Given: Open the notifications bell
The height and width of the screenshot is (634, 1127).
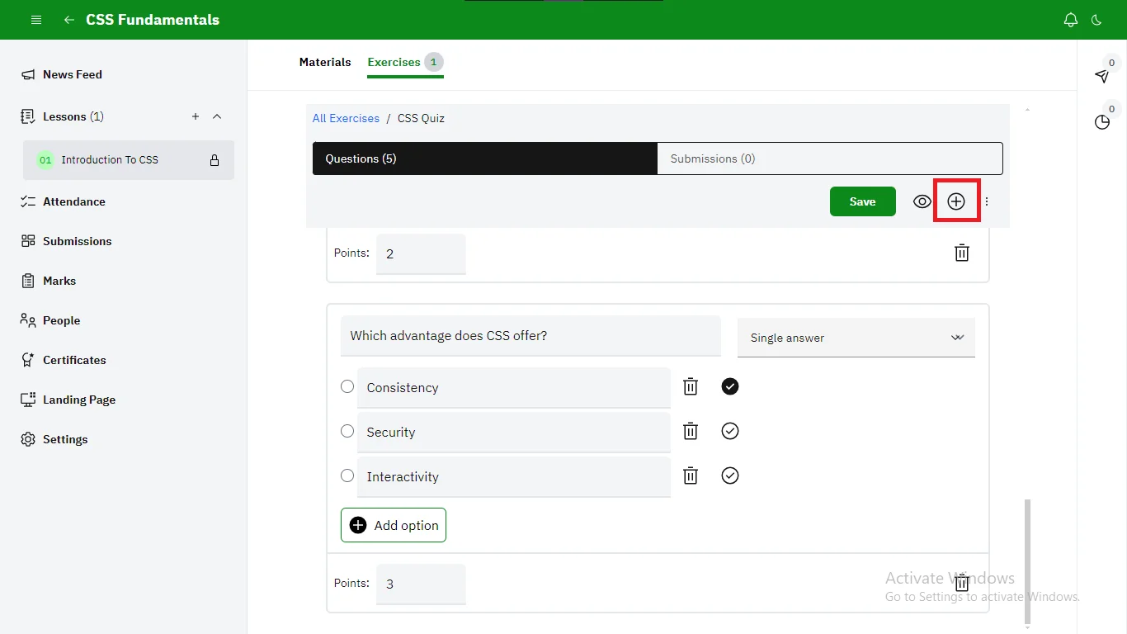Looking at the screenshot, I should (x=1071, y=20).
